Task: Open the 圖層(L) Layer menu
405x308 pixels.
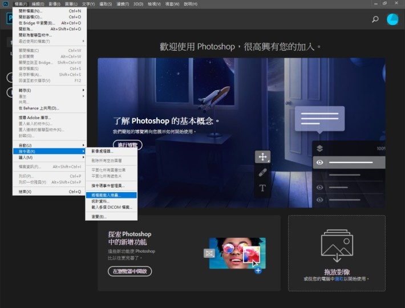Action: pyautogui.click(x=71, y=4)
